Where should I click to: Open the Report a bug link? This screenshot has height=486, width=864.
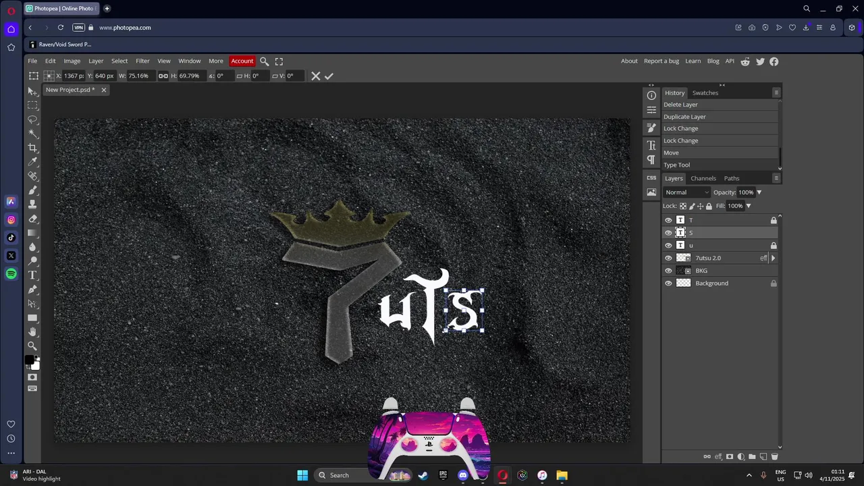coord(661,61)
